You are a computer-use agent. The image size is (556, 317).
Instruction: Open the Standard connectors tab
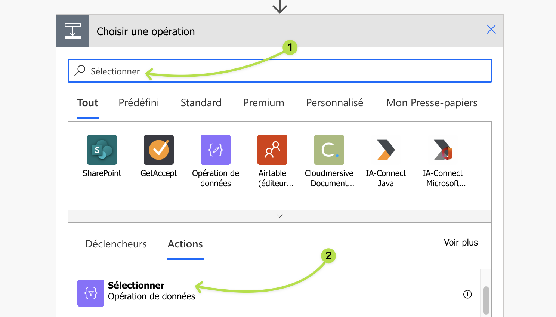tap(201, 103)
